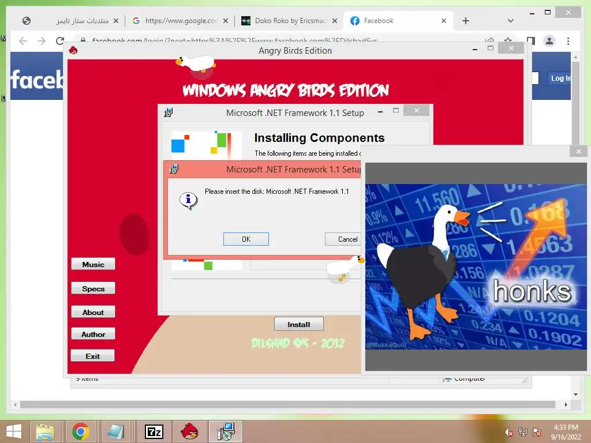The height and width of the screenshot is (443, 591).
Task: Open the Chrome three-dot menu
Action: (x=568, y=41)
